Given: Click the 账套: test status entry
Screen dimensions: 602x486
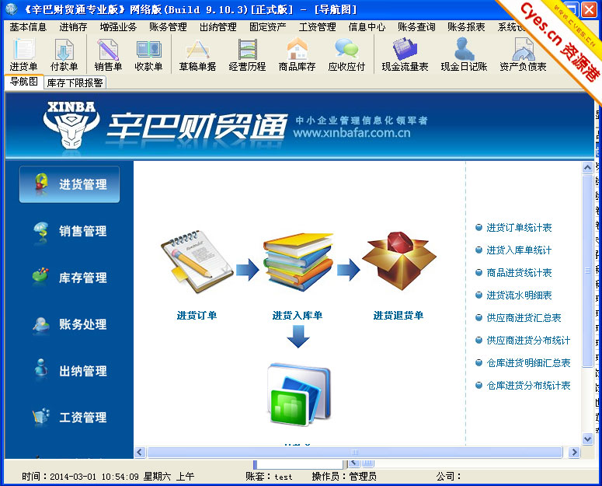Looking at the screenshot, I should click(269, 477).
